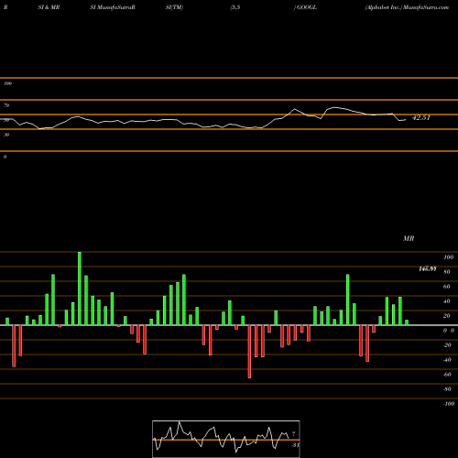Click the MR axis label -100
The width and height of the screenshot is (458, 458).
(x=449, y=404)
